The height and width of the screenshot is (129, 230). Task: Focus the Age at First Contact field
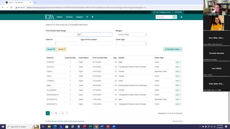97,43
